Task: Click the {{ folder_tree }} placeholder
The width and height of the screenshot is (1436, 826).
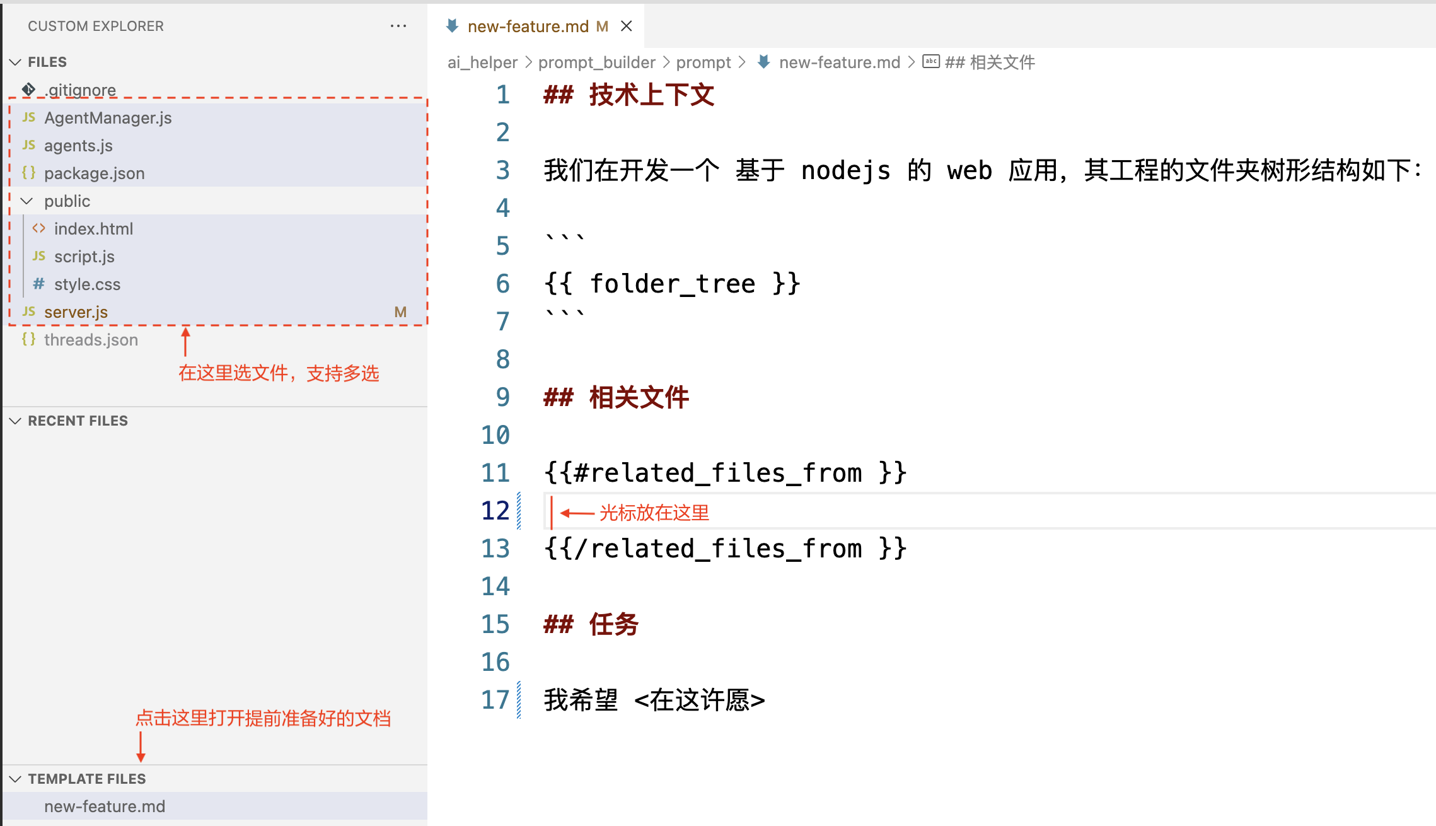Action: pos(672,284)
